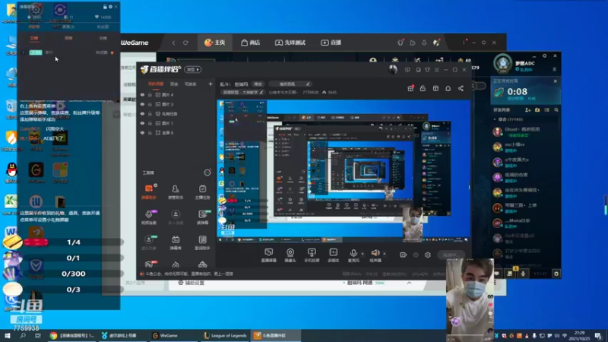The width and height of the screenshot is (608, 342).
Task: Expand the mode pill beside streaming app logo
Action: coord(193,69)
